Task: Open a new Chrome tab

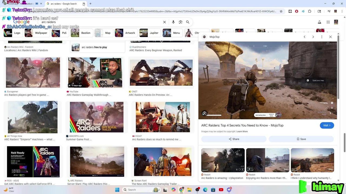Action: [x=90, y=4]
